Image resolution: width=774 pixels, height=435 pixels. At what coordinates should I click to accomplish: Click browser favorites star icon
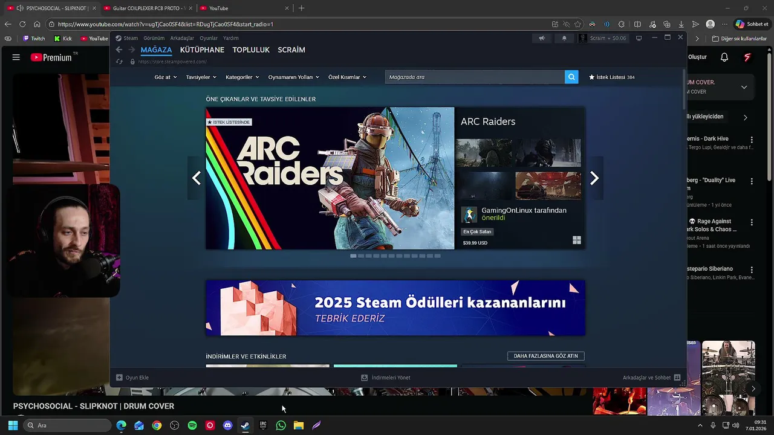point(578,24)
